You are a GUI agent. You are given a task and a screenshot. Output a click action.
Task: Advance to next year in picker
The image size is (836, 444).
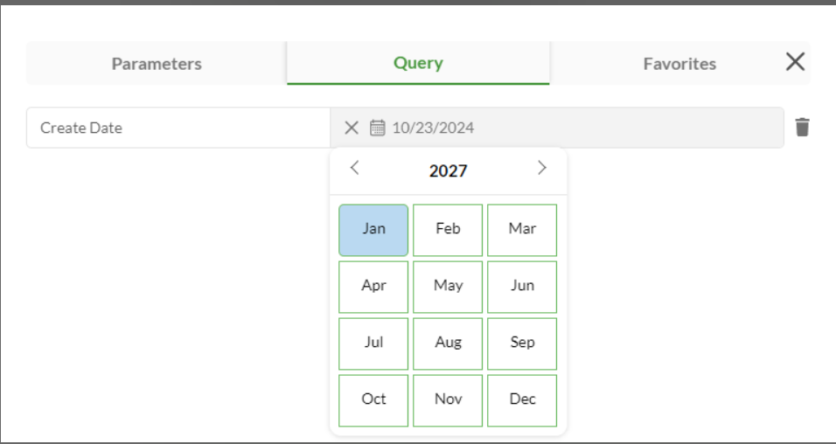542,169
